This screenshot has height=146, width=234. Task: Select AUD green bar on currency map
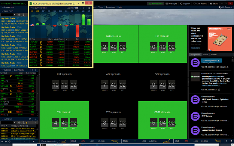click(x=83, y=20)
